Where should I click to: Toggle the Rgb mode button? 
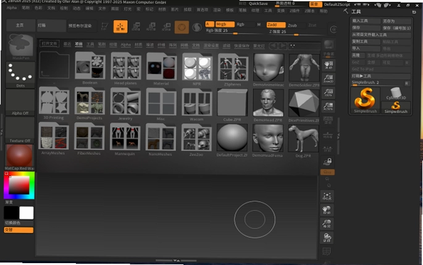pyautogui.click(x=245, y=24)
